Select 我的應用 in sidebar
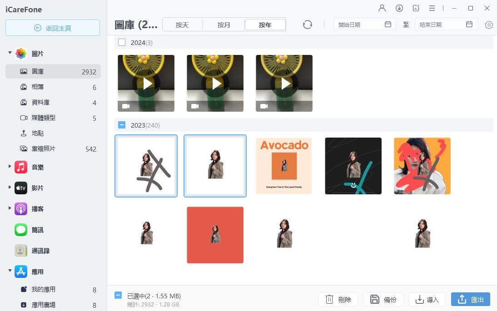Screen dimensions: 497x311 click(x=53, y=290)
